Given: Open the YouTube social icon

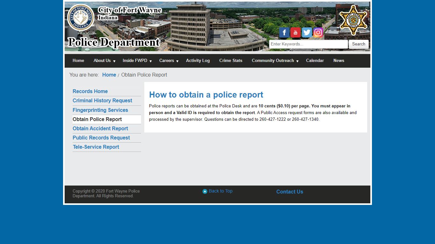Looking at the screenshot, I should pyautogui.click(x=296, y=32).
